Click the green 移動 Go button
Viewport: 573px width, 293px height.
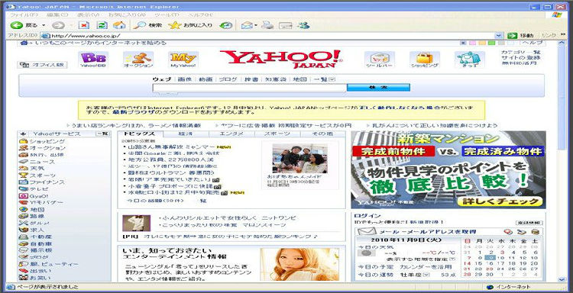pos(520,35)
